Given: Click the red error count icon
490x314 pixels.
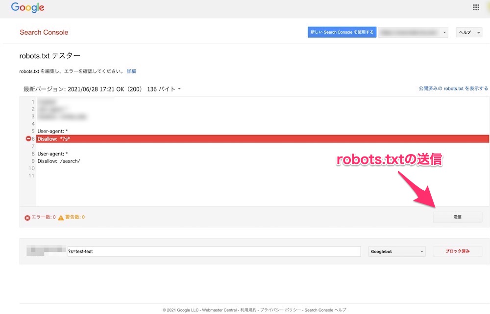Looking at the screenshot, I should click(27, 218).
